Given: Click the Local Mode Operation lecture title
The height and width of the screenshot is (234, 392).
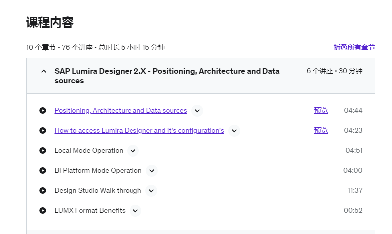Looking at the screenshot, I should point(89,150).
